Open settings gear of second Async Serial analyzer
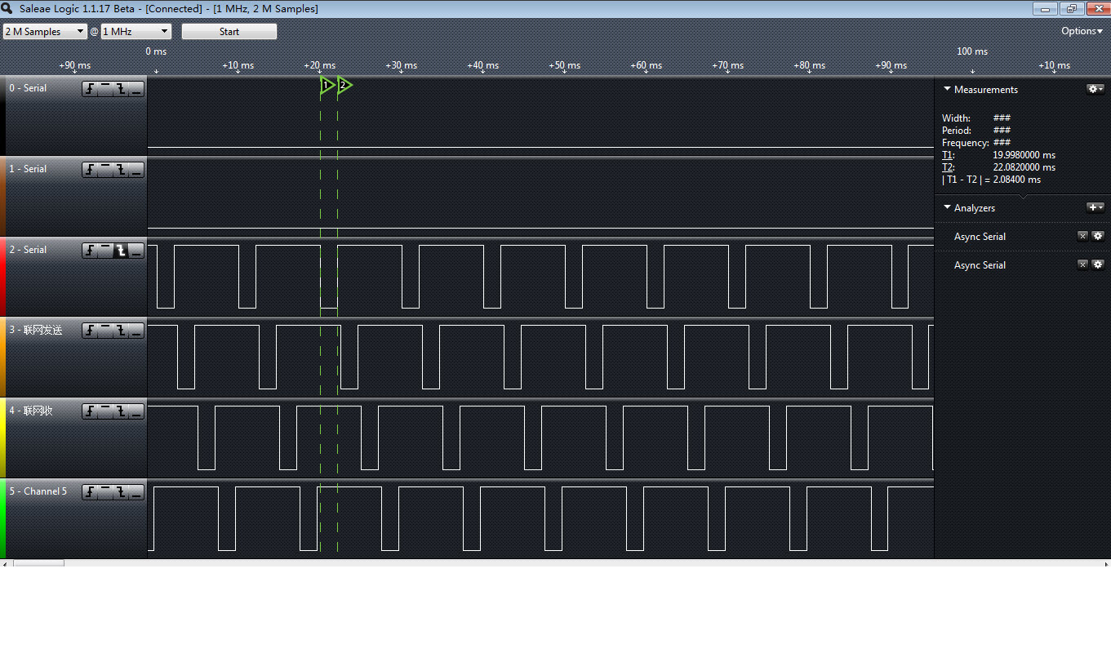 pos(1098,264)
